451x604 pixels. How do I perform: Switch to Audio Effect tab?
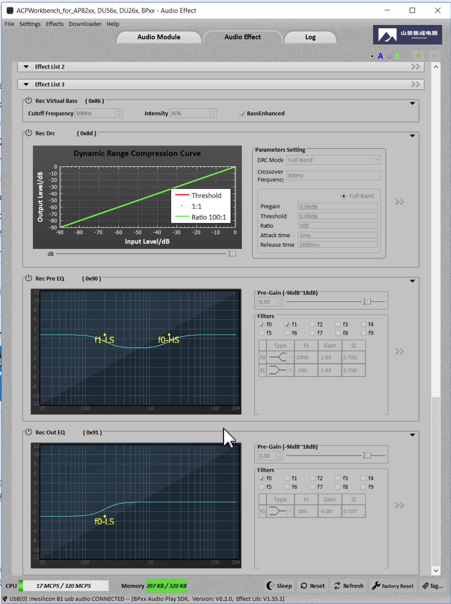pyautogui.click(x=242, y=37)
